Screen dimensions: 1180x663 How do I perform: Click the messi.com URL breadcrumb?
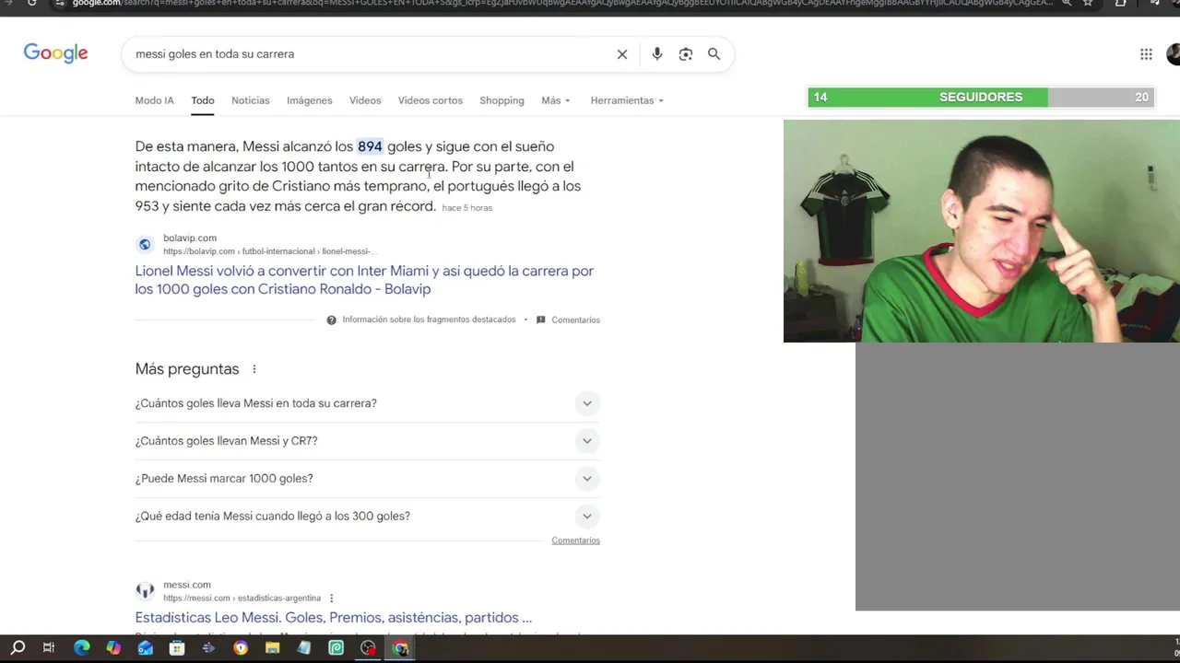(242, 599)
